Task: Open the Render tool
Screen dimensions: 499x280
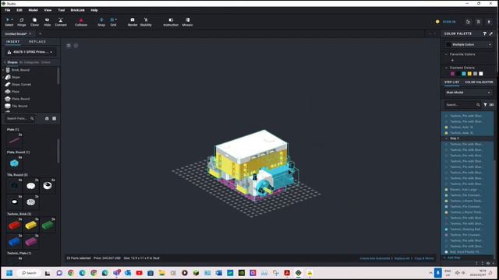Action: coord(133,22)
